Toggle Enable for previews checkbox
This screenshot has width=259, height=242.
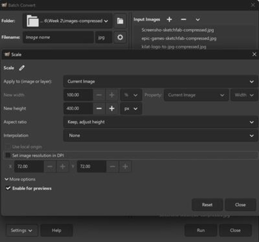click(8, 188)
